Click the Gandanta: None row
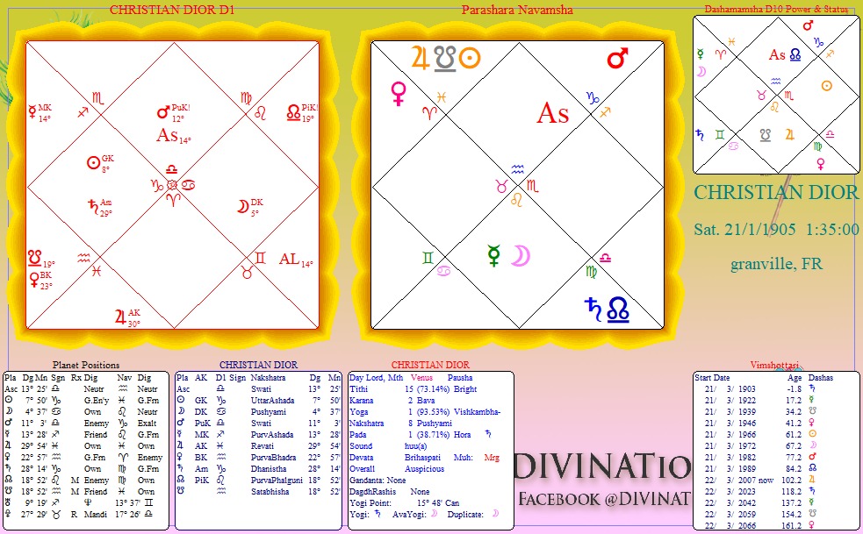 [x=378, y=481]
